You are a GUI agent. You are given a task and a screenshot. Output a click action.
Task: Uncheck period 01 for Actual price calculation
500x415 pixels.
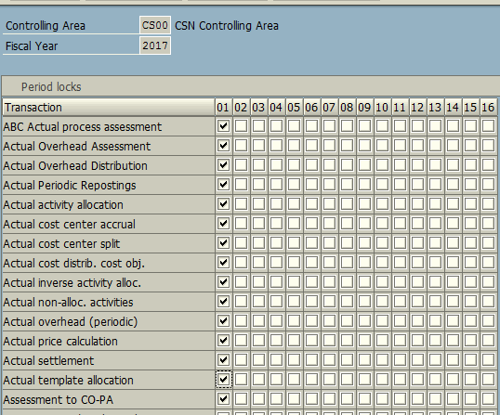(224, 341)
